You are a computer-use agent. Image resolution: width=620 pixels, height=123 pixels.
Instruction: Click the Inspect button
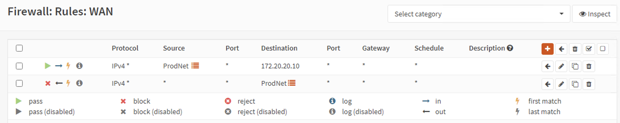[594, 14]
